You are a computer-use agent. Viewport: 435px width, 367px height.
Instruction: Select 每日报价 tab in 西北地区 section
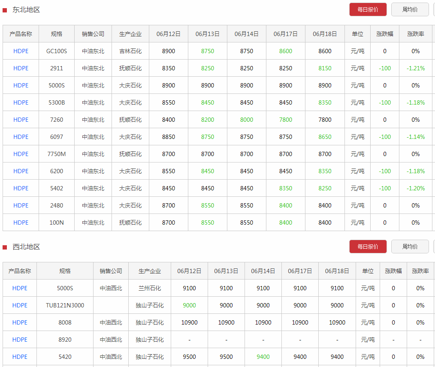(x=368, y=247)
